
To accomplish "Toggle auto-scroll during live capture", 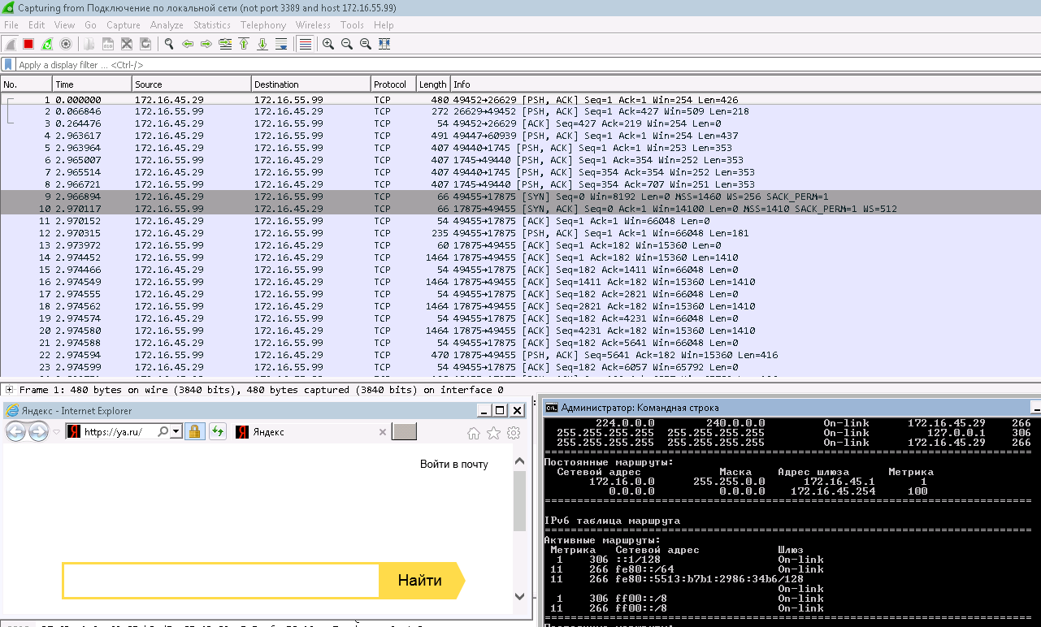I will coord(280,44).
